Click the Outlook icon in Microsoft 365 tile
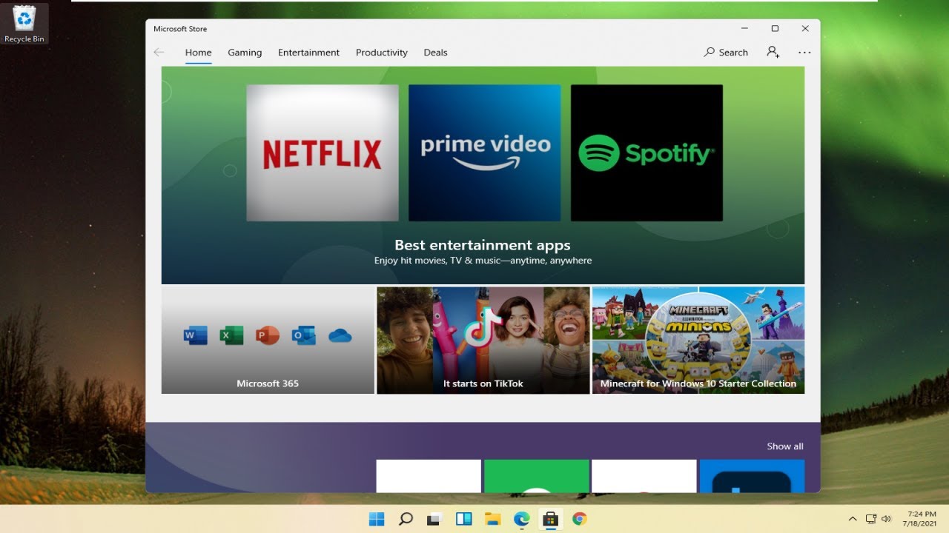This screenshot has height=533, width=949. (x=303, y=336)
